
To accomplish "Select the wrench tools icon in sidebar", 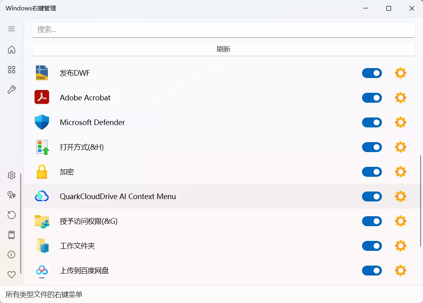I will pyautogui.click(x=12, y=90).
